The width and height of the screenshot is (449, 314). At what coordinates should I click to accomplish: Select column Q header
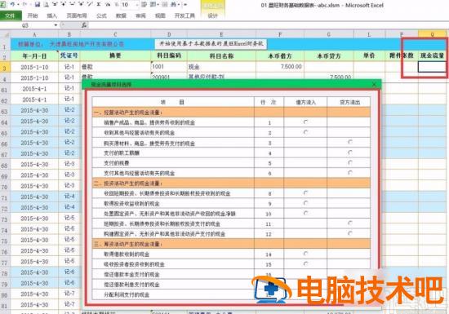coord(432,34)
